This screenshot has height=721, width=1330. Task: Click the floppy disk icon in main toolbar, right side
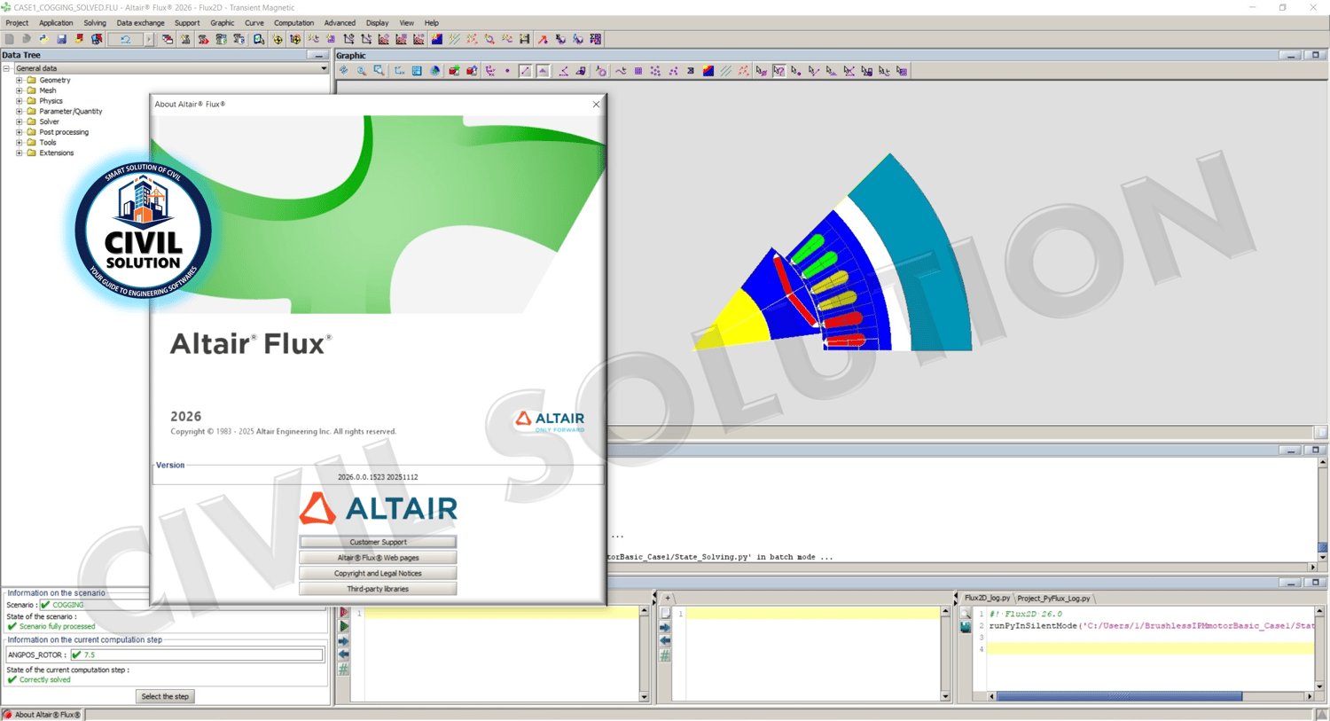(525, 39)
